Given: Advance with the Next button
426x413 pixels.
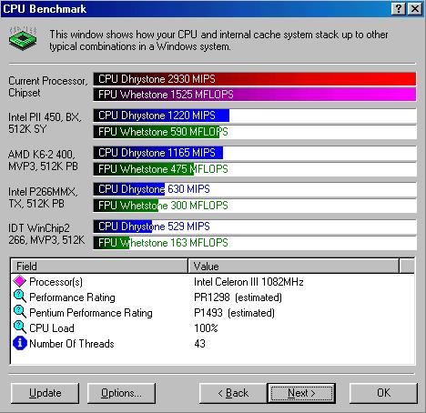Looking at the screenshot, I should coord(301,393).
